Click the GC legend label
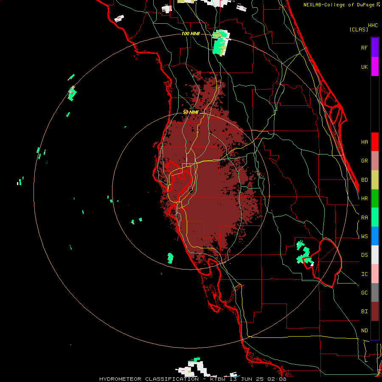Screen dimensions: 382x382 click(x=365, y=293)
